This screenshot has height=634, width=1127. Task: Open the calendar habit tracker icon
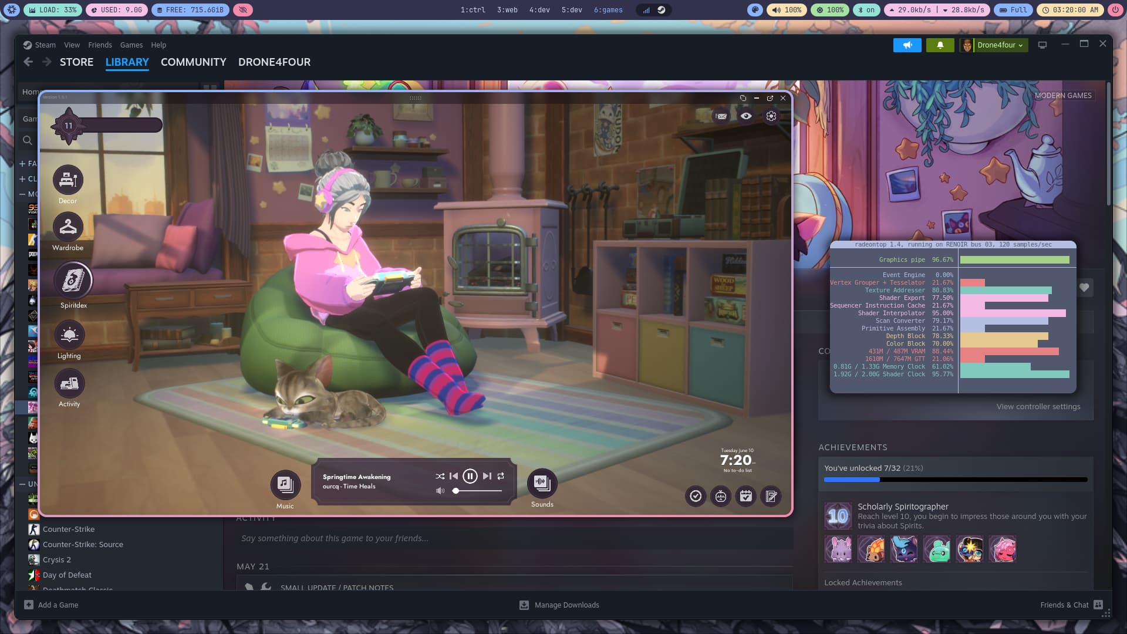point(746,497)
